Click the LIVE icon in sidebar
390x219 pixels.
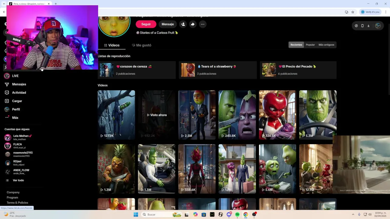[x=7, y=76]
